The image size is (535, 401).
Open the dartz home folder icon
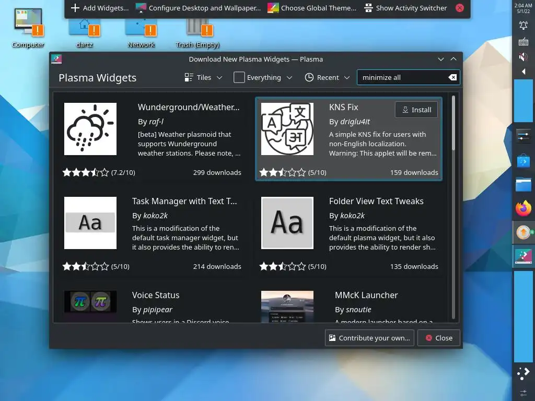point(84,32)
